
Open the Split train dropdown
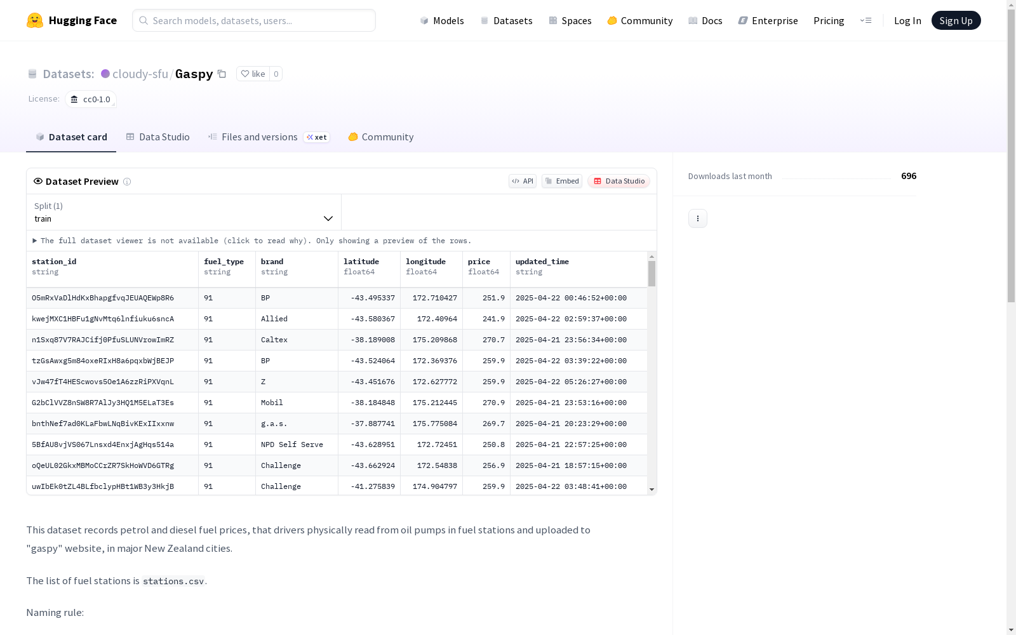(184, 212)
